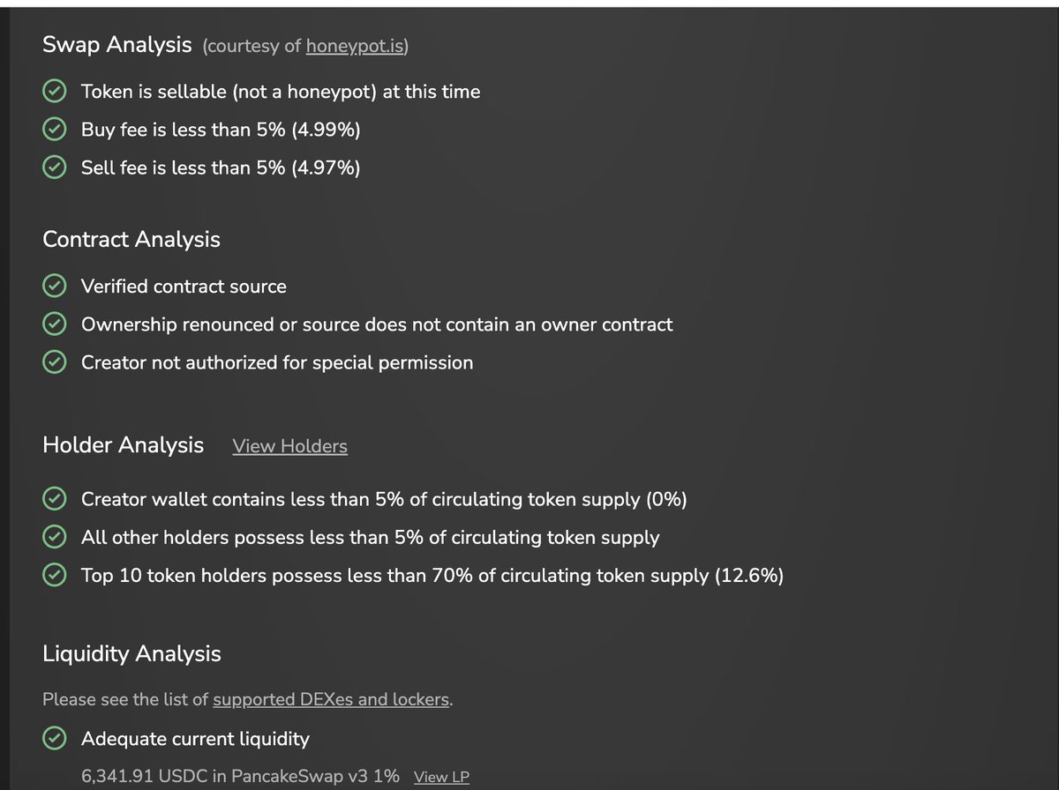Click the check icon for Creator wallet line
This screenshot has height=790, width=1059.
pos(55,499)
